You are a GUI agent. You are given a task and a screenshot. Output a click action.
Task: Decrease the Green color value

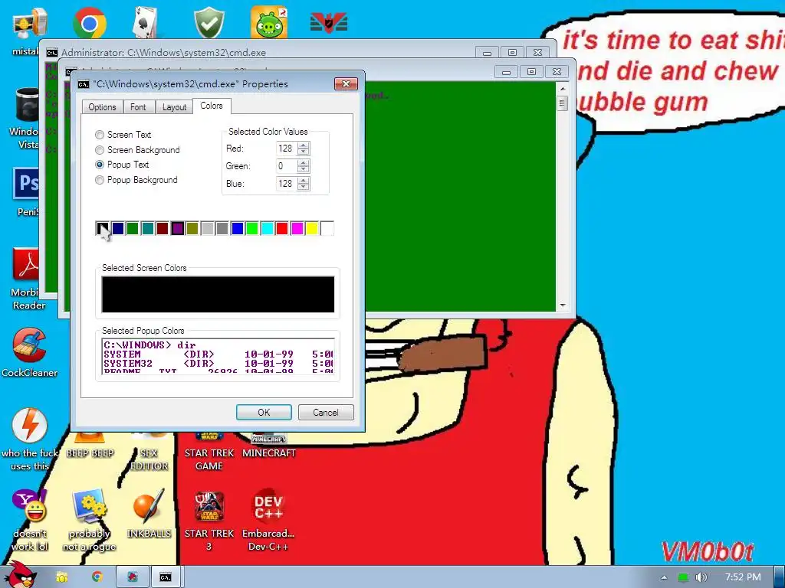[x=304, y=169]
